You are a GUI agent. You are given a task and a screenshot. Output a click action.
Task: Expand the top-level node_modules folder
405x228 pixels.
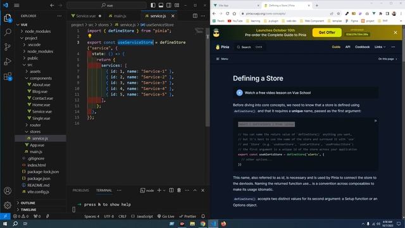click(x=38, y=31)
